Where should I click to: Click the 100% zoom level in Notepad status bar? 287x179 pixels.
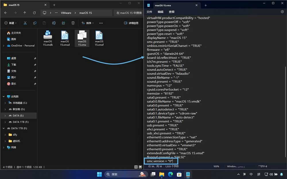pyautogui.click(x=216, y=166)
